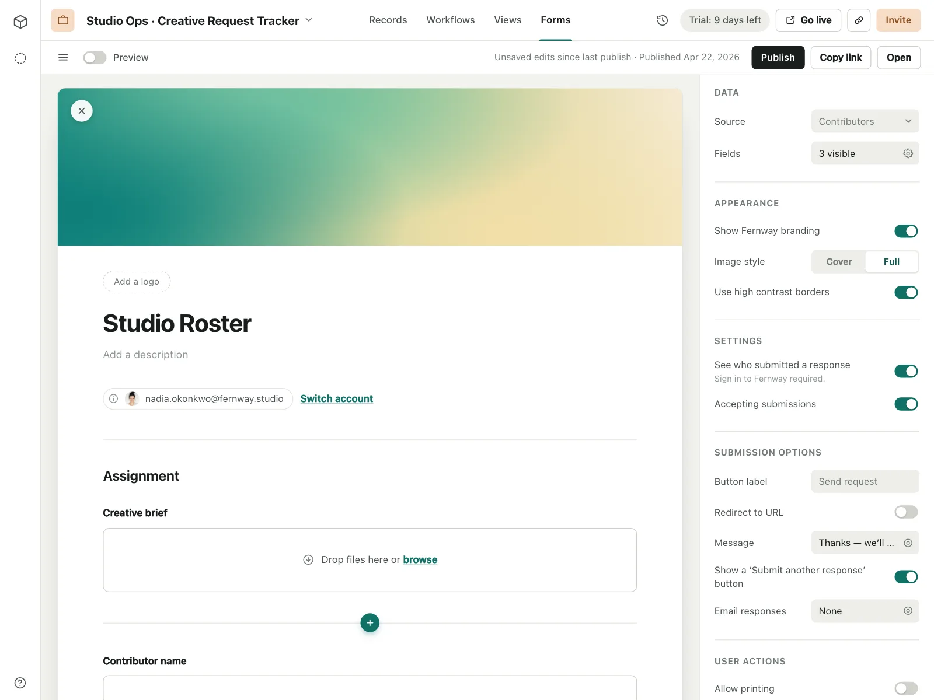Image resolution: width=934 pixels, height=700 pixels.
Task: Open the version history clock icon
Action: click(663, 20)
